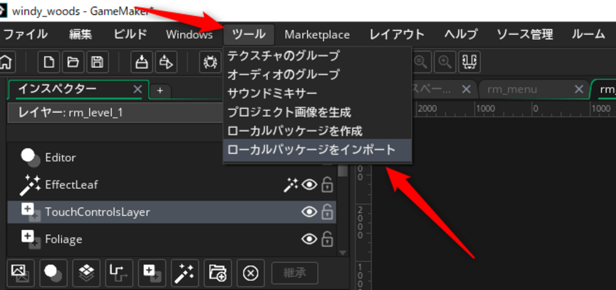Image resolution: width=616 pixels, height=290 pixels.
Task: Zoom in using the magnifier plus icon
Action: pos(445,62)
